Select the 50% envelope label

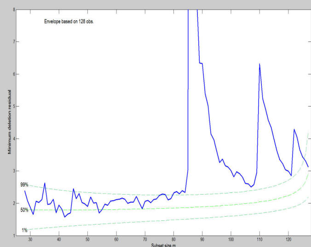[x=24, y=210]
